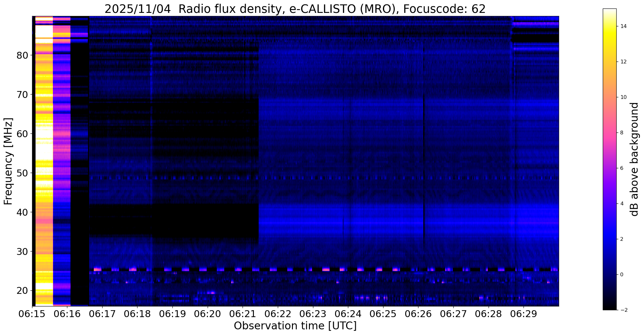Click the bright yellow-white burst column at 06:15
The height and width of the screenshot is (335, 644).
tap(44, 161)
